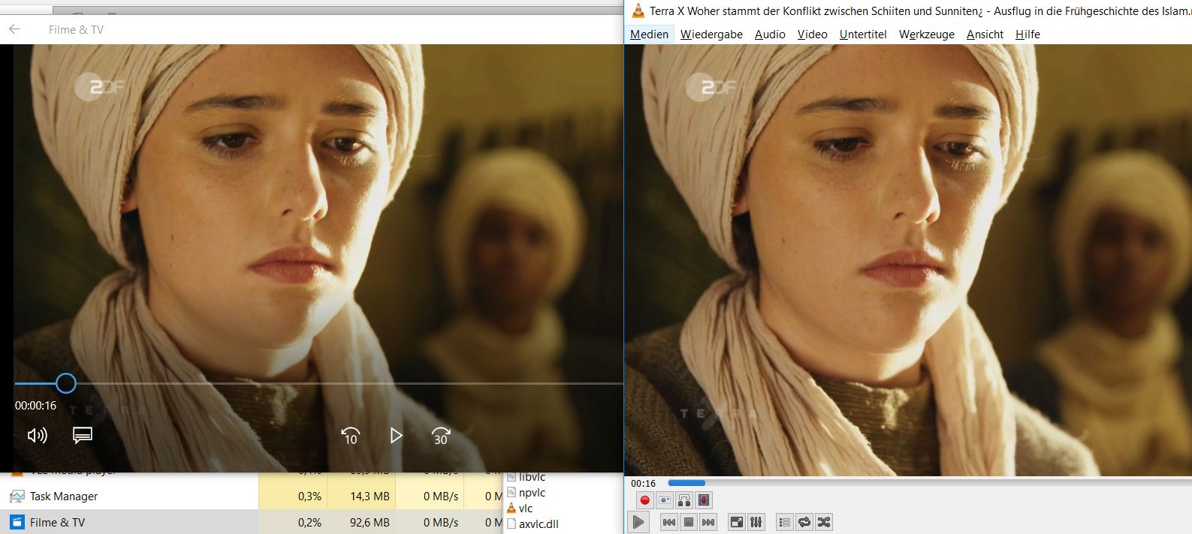Toggle repeat/loop mode in VLC
The image size is (1192, 534).
(804, 522)
